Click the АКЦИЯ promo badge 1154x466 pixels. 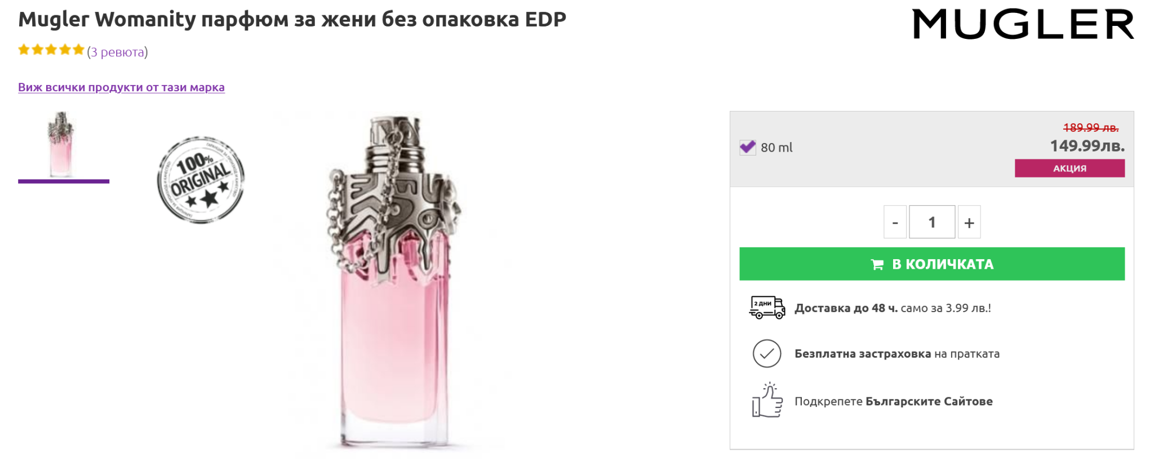click(1069, 168)
